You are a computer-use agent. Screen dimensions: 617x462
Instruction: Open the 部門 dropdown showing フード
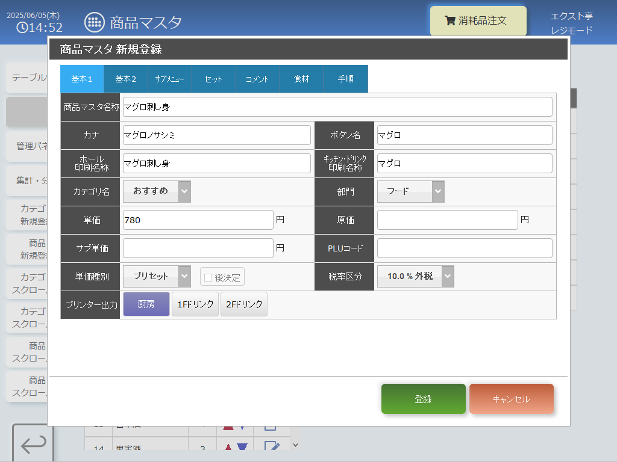[411, 191]
